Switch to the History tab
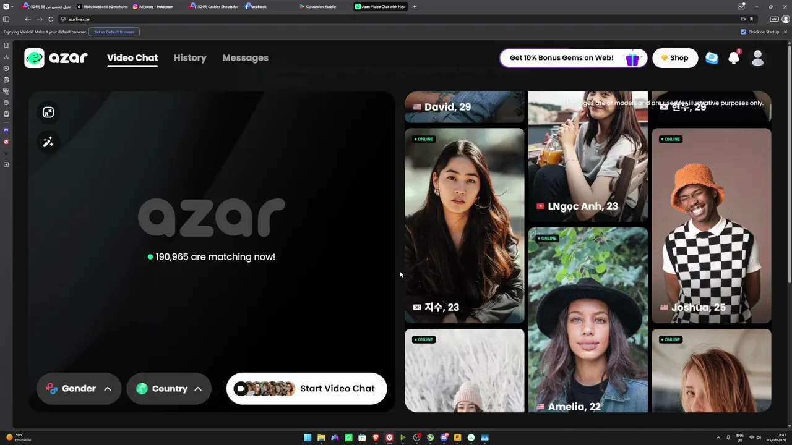Screen dimensions: 792x445 [x=190, y=58]
